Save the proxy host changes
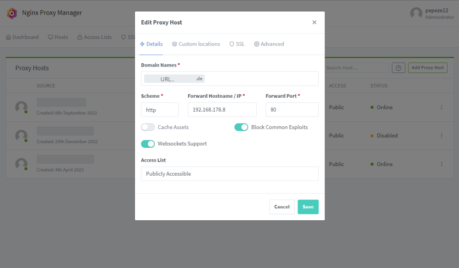 click(x=308, y=207)
